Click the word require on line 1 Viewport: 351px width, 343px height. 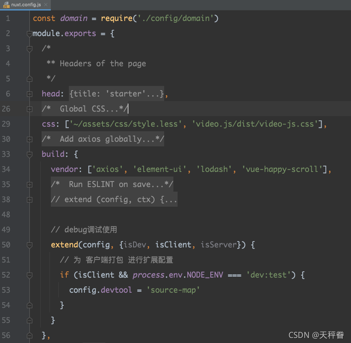[x=117, y=18]
